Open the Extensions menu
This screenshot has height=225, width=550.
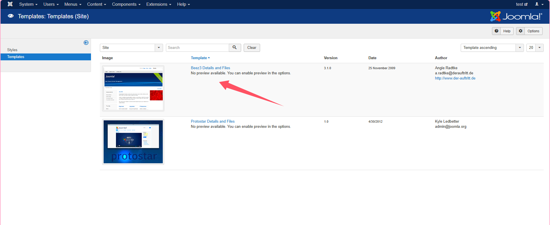[x=158, y=4]
